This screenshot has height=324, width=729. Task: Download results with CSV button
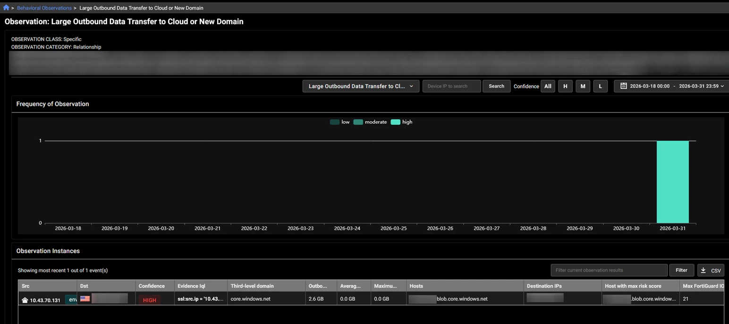[x=711, y=270]
